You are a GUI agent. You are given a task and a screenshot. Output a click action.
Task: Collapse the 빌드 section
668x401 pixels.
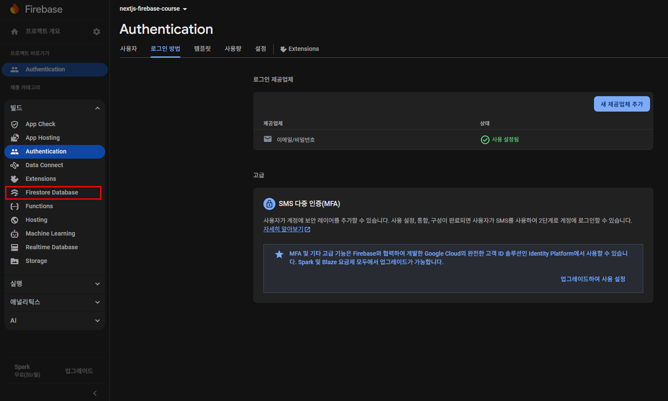[98, 108]
